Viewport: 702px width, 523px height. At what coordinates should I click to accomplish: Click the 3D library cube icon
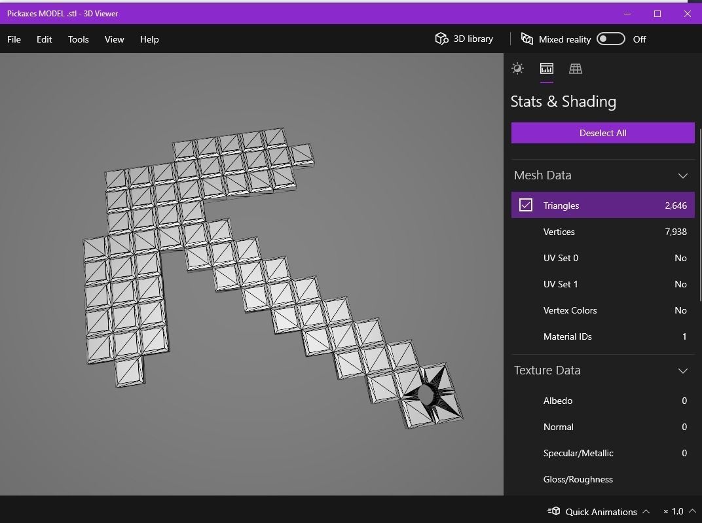[441, 39]
